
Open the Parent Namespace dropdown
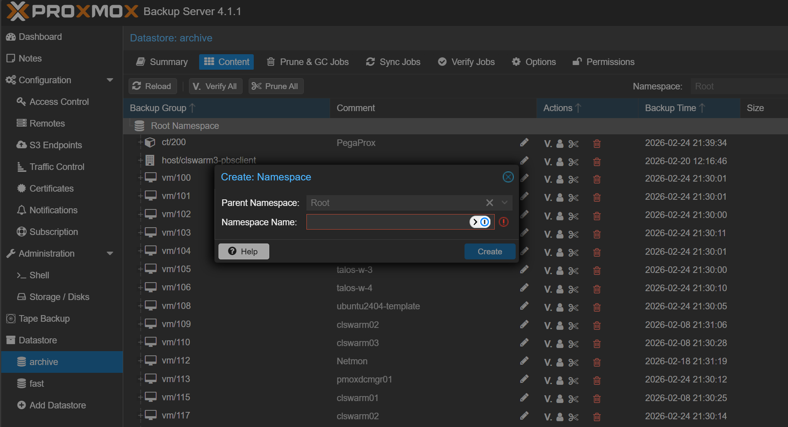point(504,202)
